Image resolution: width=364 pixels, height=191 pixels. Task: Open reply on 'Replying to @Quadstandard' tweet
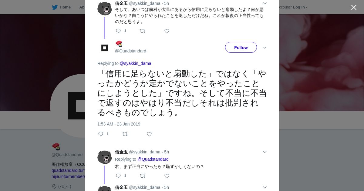tap(119, 176)
